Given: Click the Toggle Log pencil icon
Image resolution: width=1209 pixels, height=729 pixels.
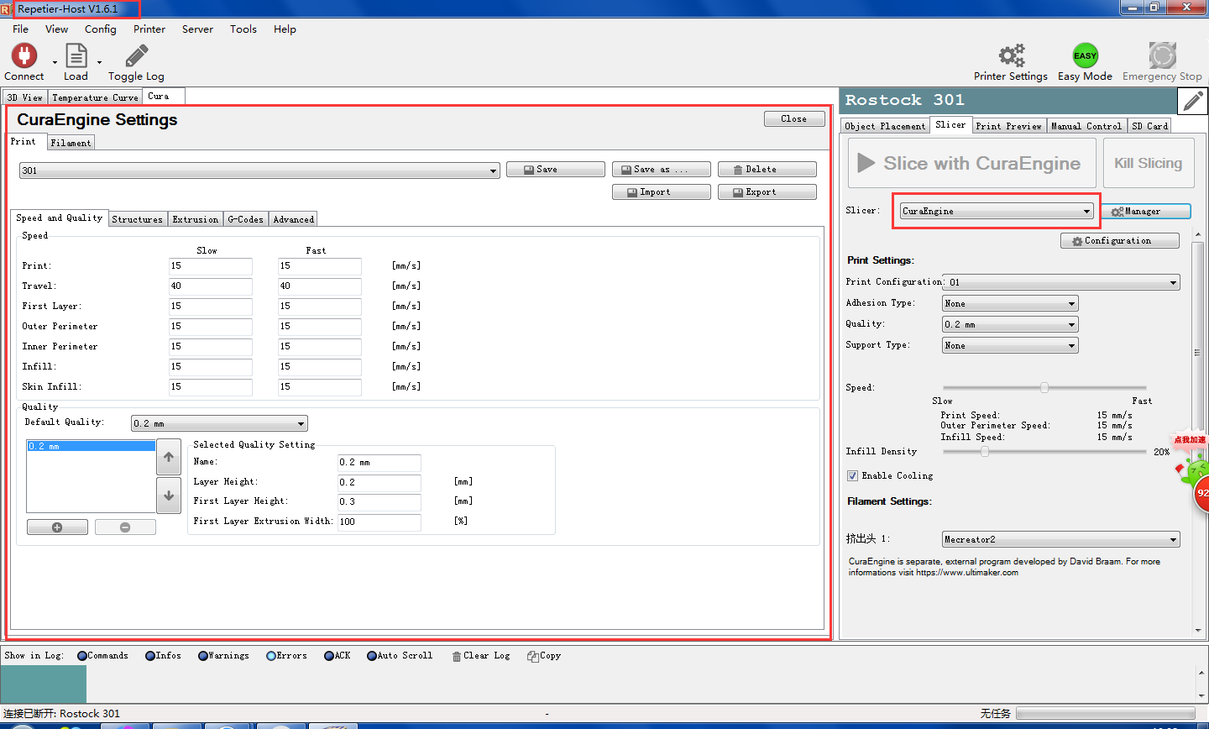Looking at the screenshot, I should [136, 56].
